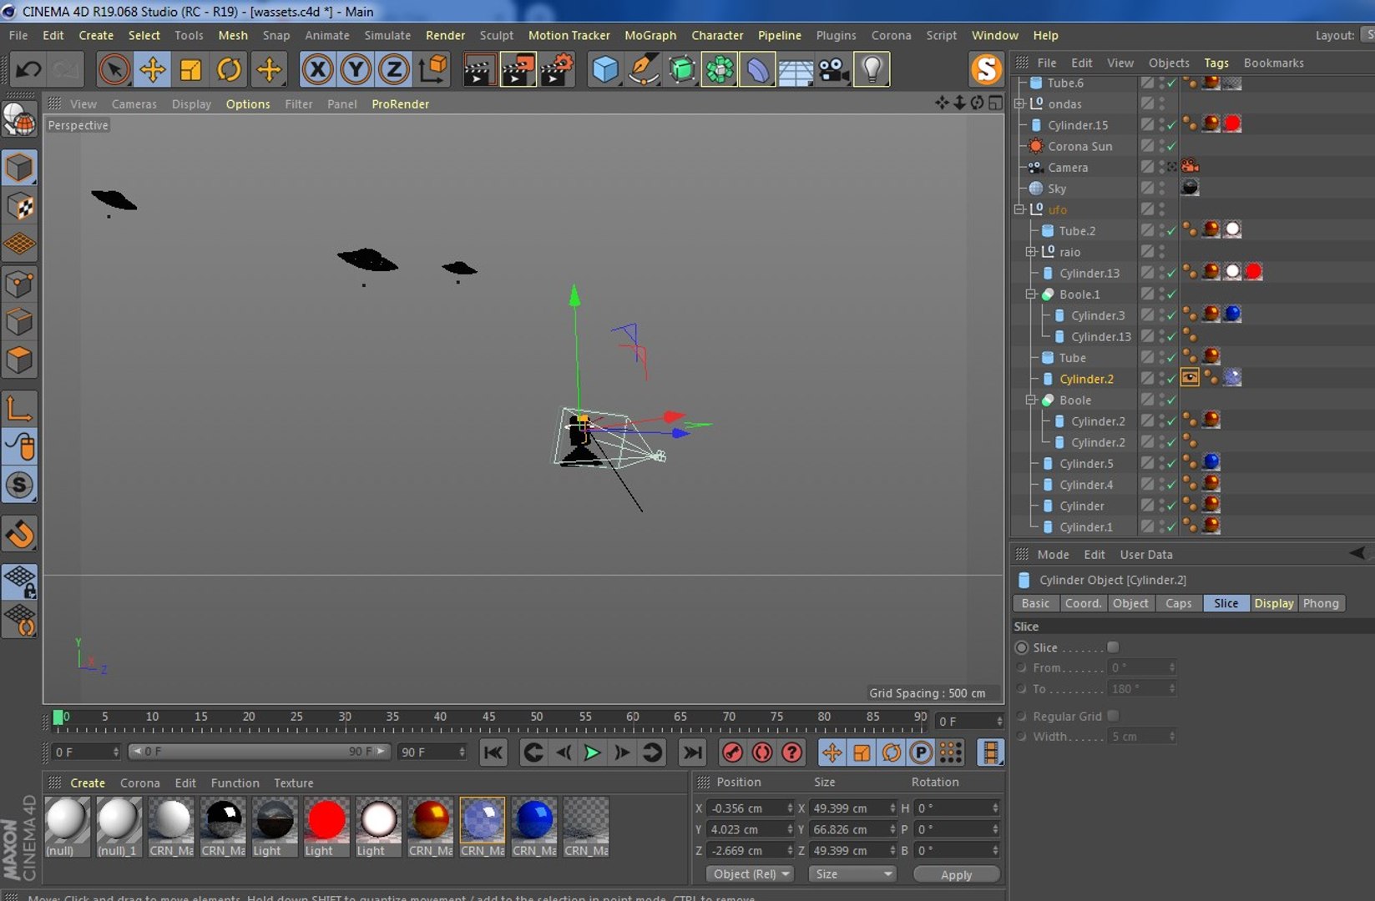1375x901 pixels.
Task: Toggle the Y axis lock
Action: 356,69
